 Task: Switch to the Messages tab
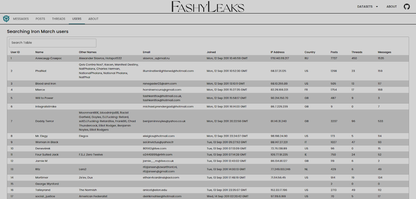tap(21, 19)
